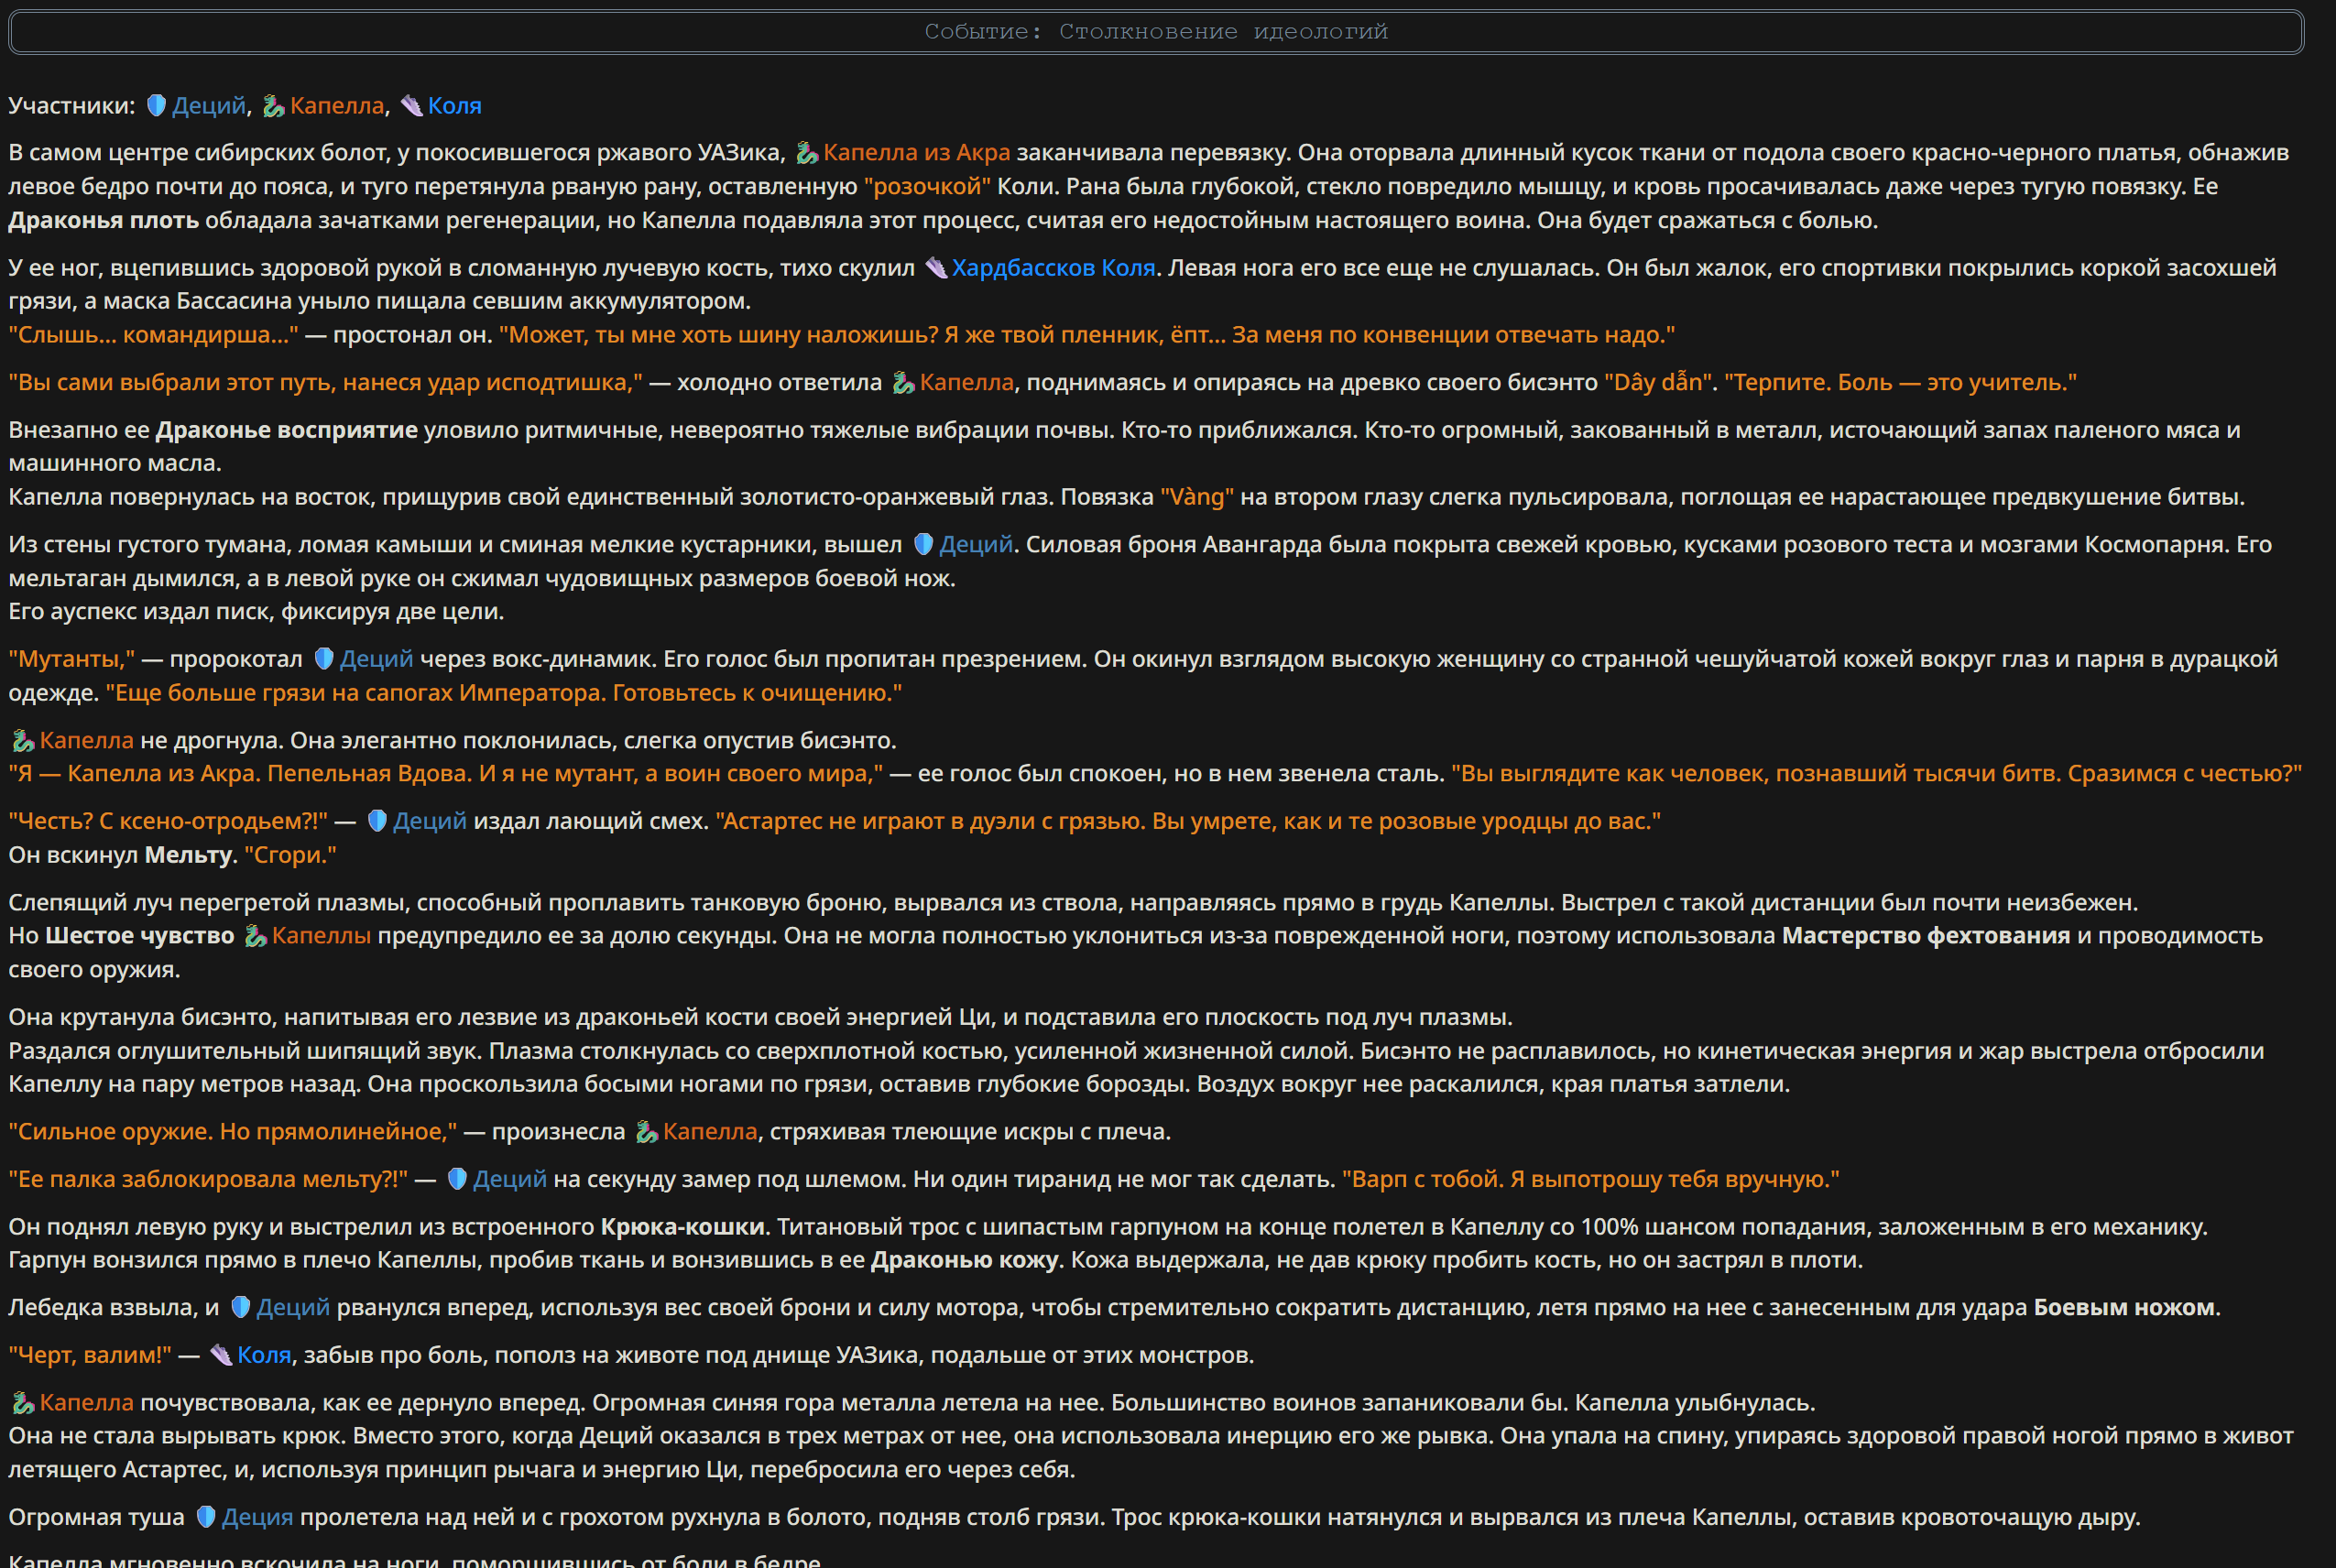Click the name Деций after "пророкотал"
The height and width of the screenshot is (1568, 2336).
pyautogui.click(x=376, y=658)
